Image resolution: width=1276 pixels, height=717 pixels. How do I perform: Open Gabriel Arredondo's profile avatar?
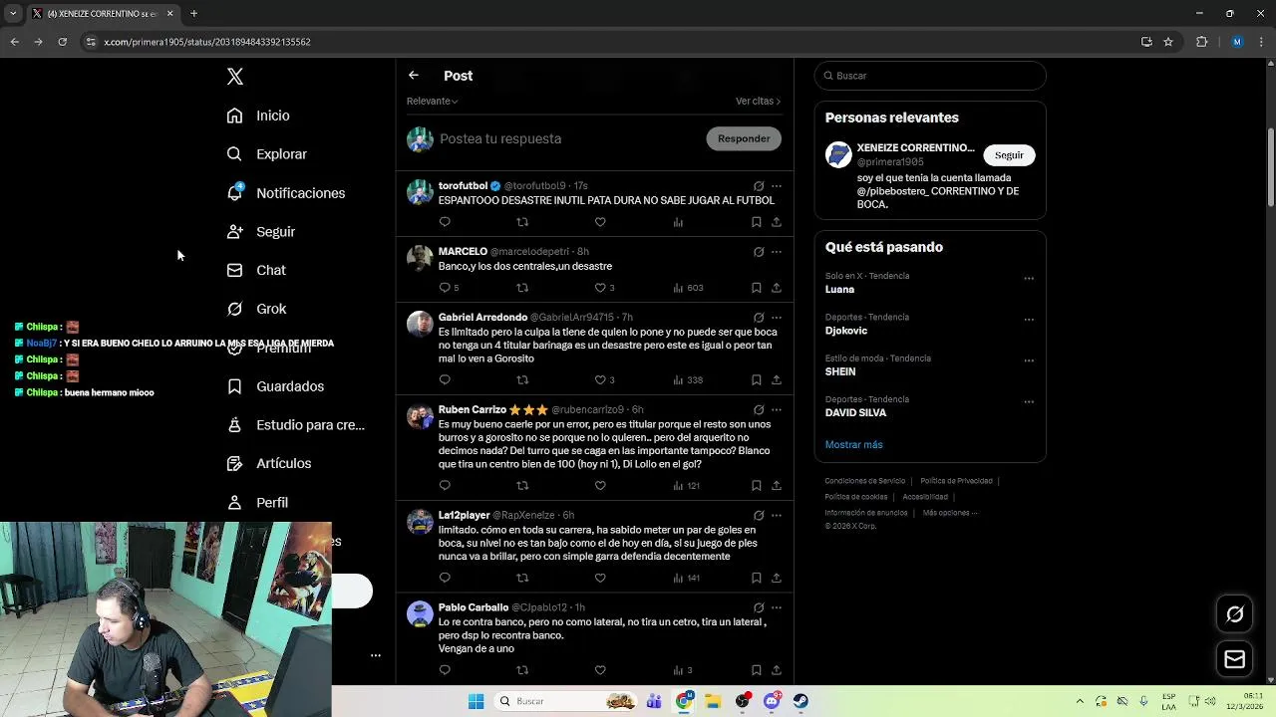click(x=420, y=325)
